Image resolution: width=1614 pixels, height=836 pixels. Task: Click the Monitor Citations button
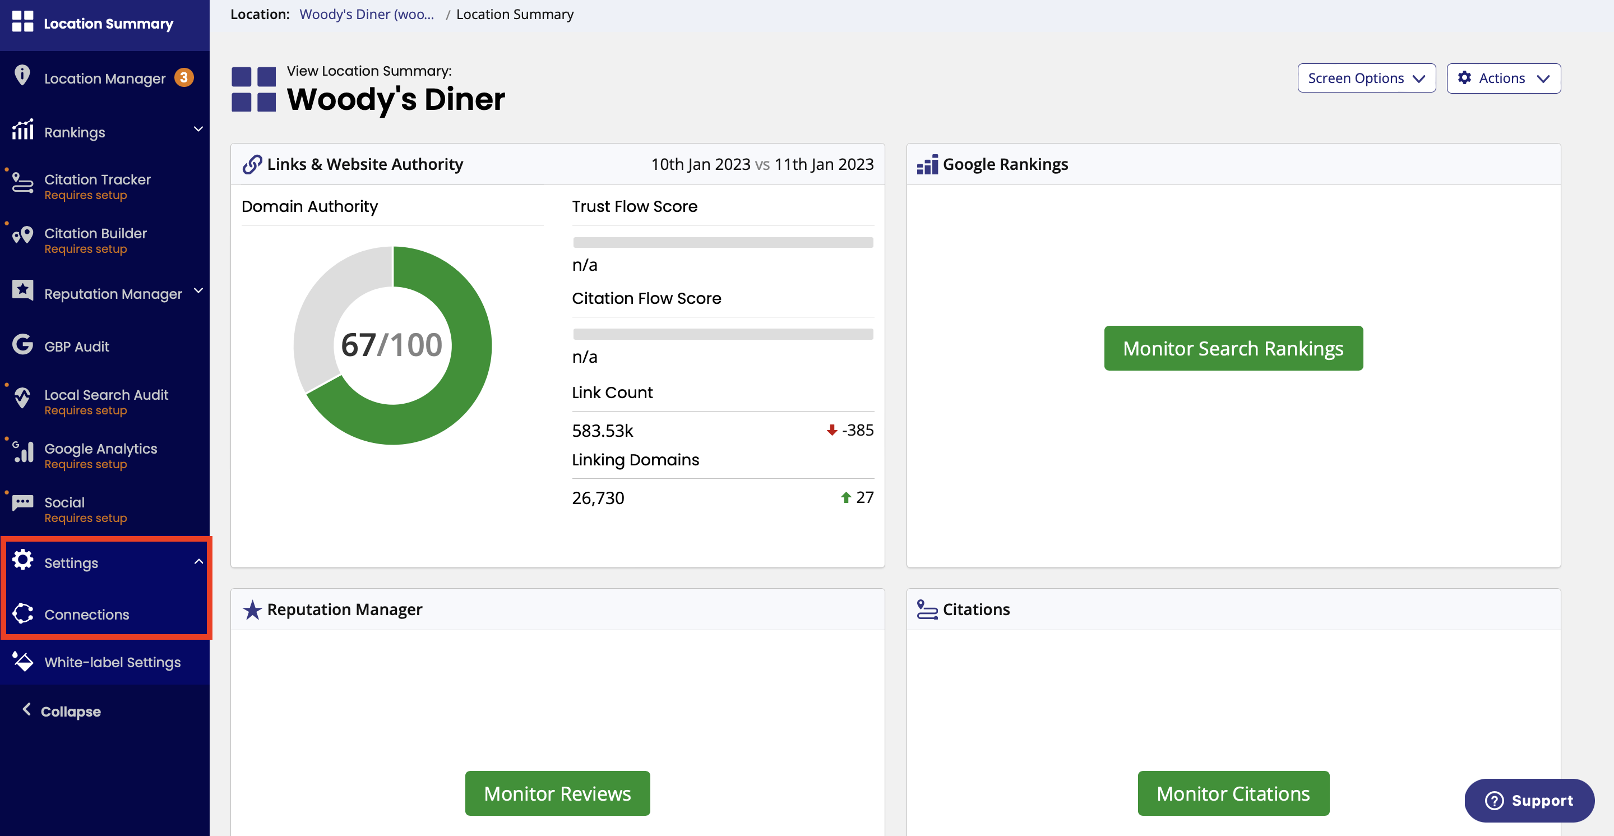click(x=1233, y=793)
